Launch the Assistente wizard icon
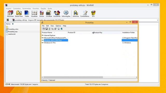Screen dimensions: 166x93 57,14
